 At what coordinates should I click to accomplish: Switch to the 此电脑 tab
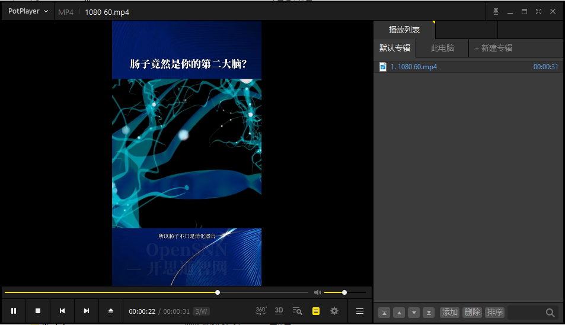click(x=442, y=48)
